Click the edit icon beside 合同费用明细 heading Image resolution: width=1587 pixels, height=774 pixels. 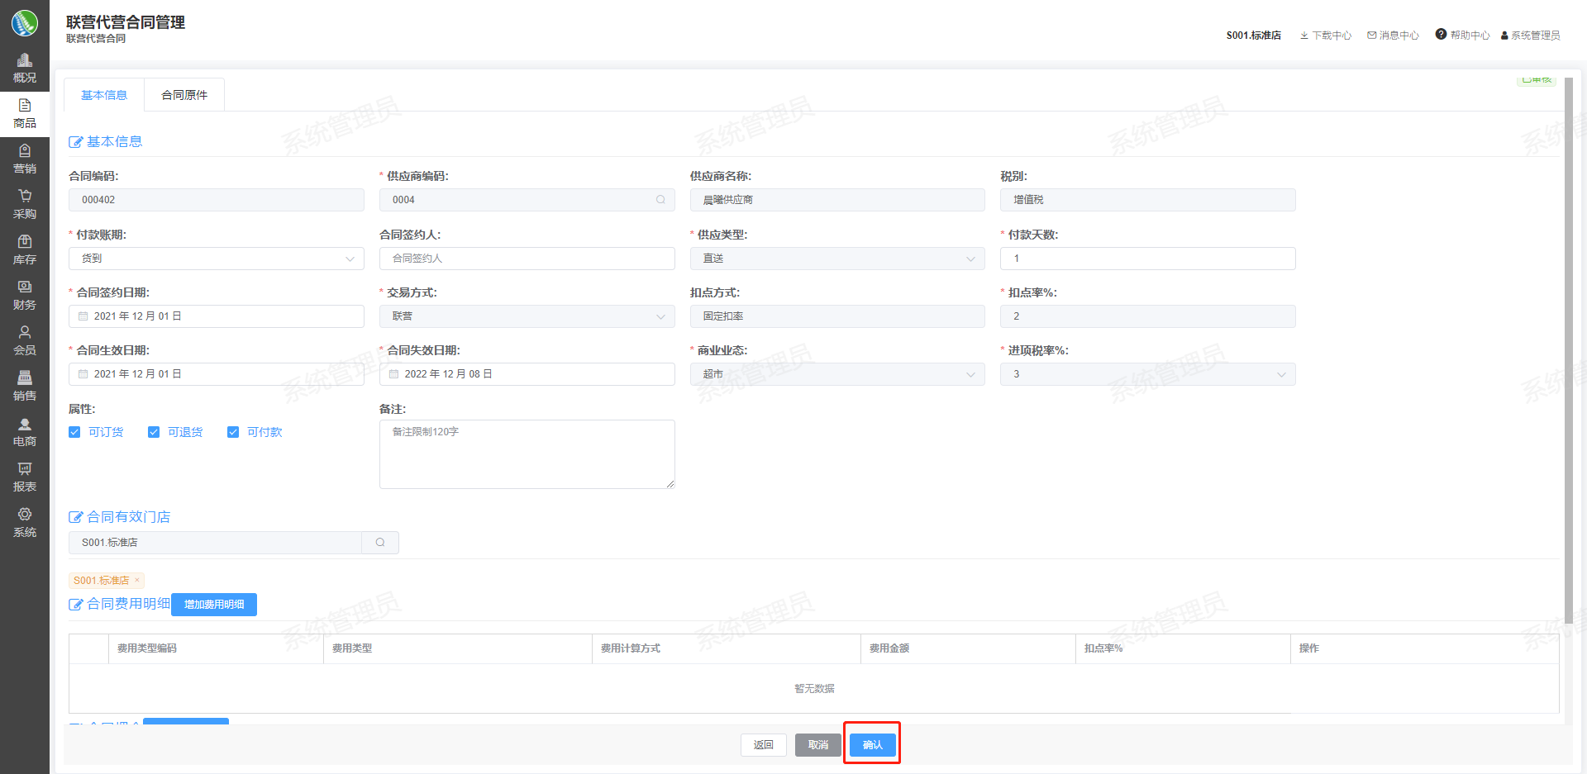click(76, 605)
